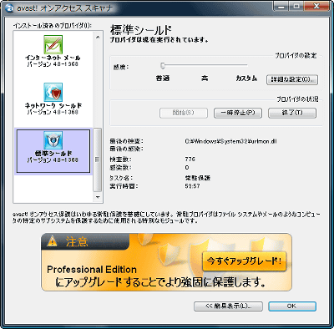The width and height of the screenshot is (334, 329).
Task: Set sensitivity to カスタム on the slider
Action: click(x=246, y=65)
